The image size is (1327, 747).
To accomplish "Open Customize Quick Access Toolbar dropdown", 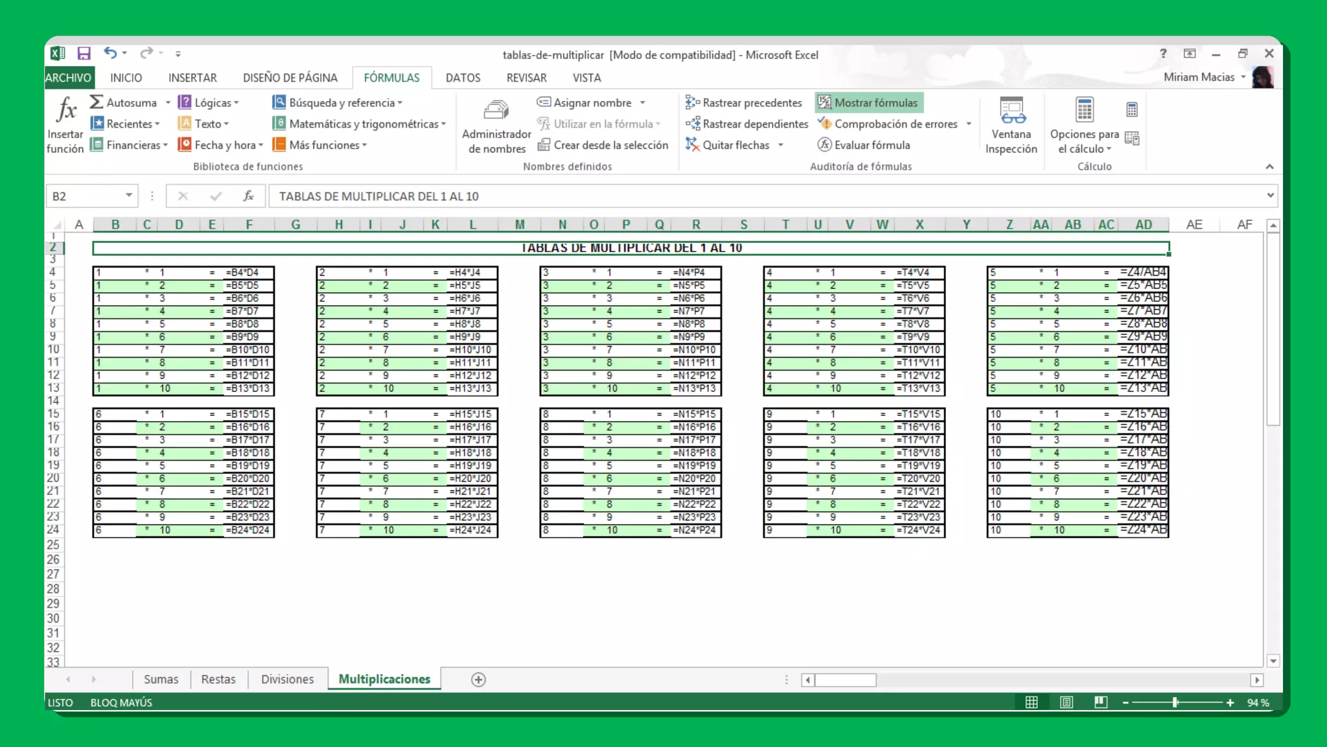I will 178,54.
